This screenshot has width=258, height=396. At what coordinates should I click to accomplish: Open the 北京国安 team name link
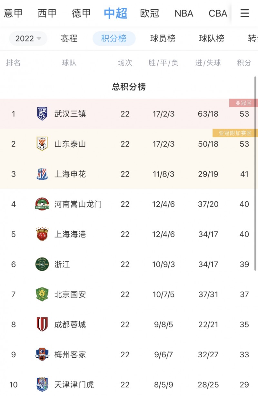[70, 295]
